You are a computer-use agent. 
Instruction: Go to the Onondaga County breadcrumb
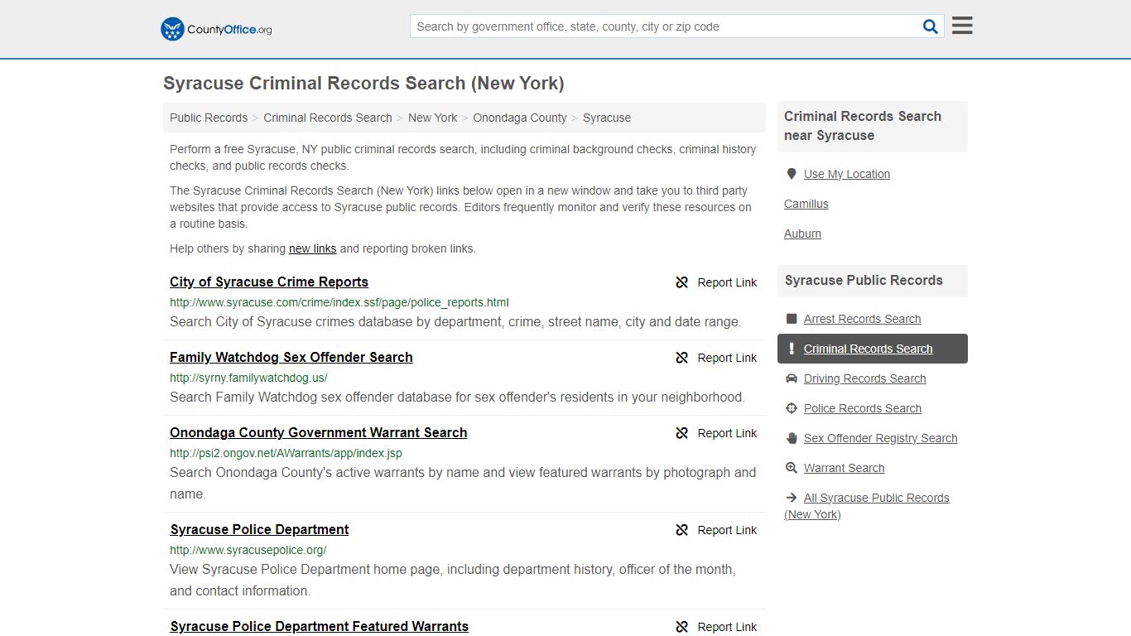pos(520,118)
